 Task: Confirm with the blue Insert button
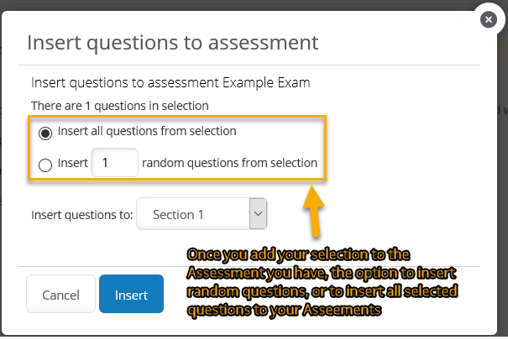pos(131,294)
